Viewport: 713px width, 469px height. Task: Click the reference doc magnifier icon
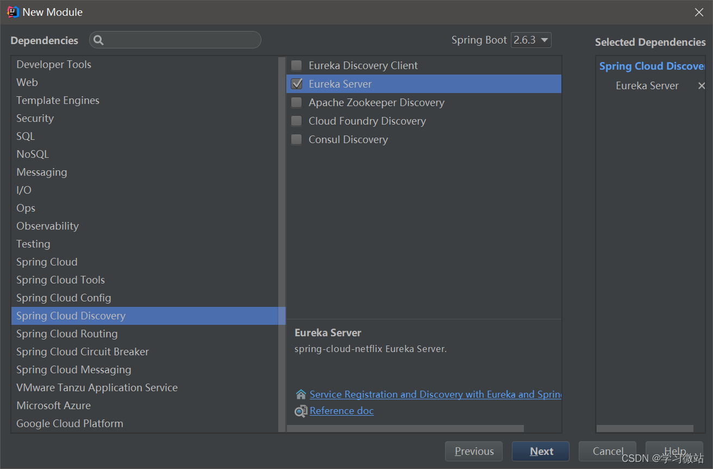tap(301, 411)
